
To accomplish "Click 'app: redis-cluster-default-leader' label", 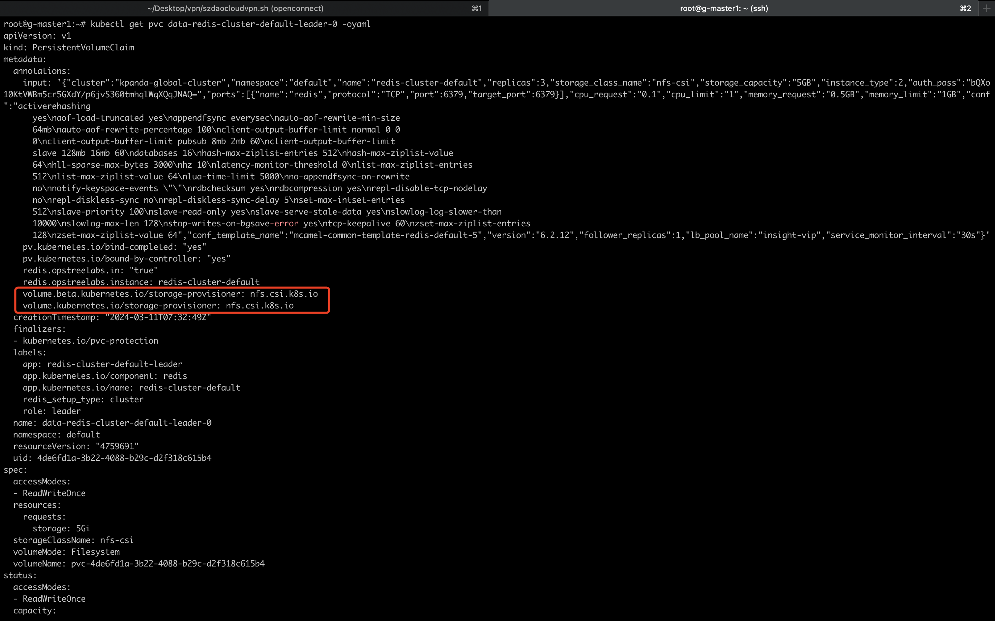I will pos(103,364).
